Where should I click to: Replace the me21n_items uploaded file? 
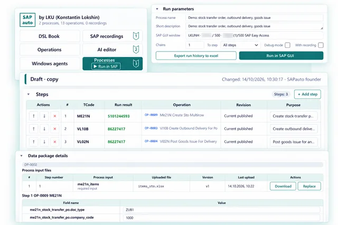(309, 187)
